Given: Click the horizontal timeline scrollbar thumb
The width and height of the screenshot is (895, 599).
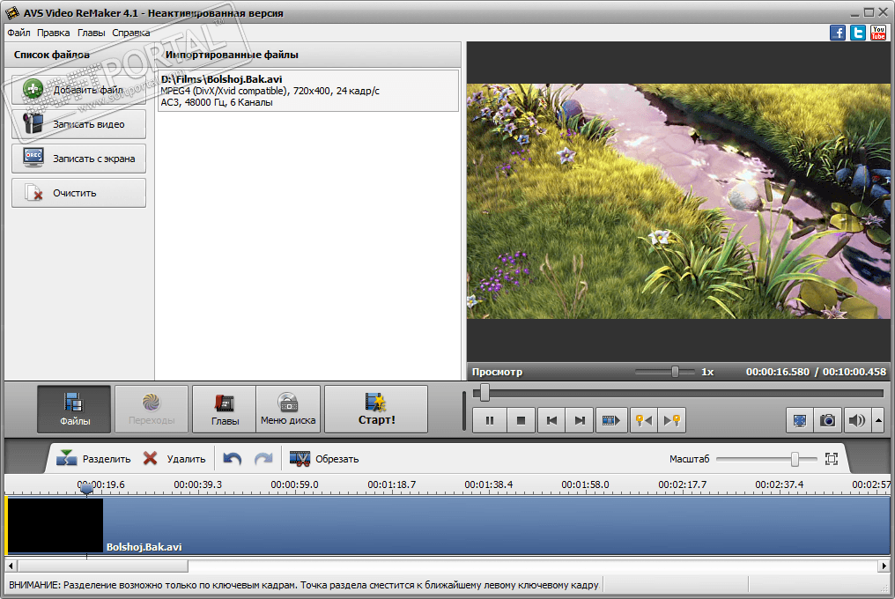Looking at the screenshot, I should [103, 566].
